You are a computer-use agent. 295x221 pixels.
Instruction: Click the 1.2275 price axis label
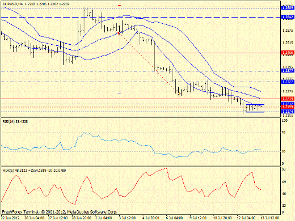tap(288, 91)
